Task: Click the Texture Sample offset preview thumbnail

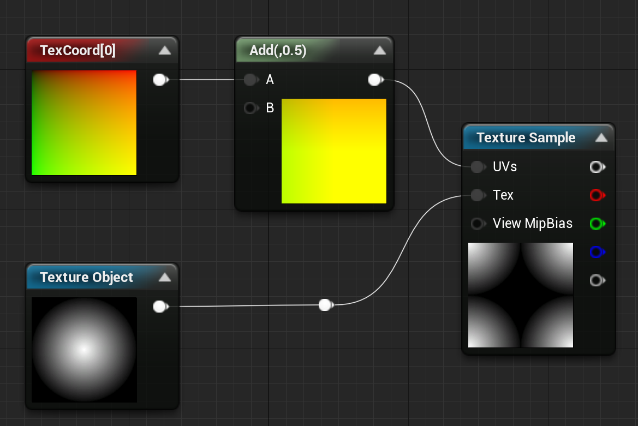Action: coord(521,295)
